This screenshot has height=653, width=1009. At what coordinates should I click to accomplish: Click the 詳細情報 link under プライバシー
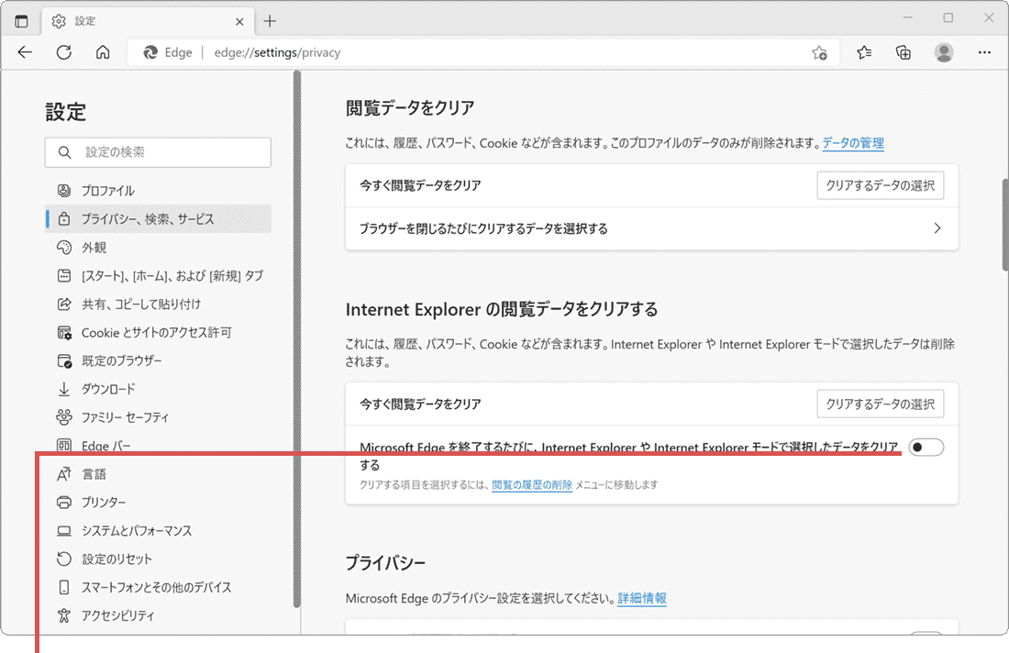(x=641, y=598)
